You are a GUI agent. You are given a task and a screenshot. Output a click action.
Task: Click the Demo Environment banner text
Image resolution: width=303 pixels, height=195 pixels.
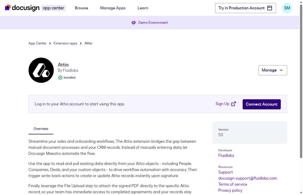[x=153, y=23]
